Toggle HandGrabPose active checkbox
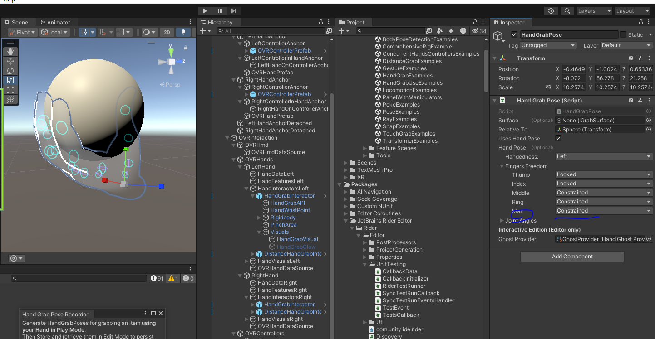 (x=514, y=34)
